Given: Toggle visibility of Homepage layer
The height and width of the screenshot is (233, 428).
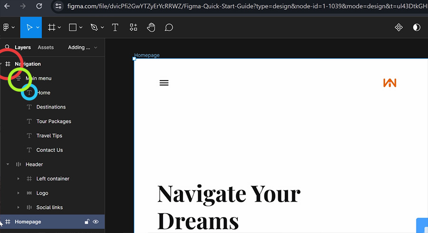Looking at the screenshot, I should click(96, 222).
